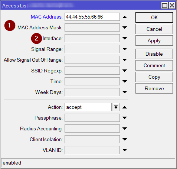Collapse the MAC Address field arrow
This screenshot has width=177, height=169.
(125, 17)
